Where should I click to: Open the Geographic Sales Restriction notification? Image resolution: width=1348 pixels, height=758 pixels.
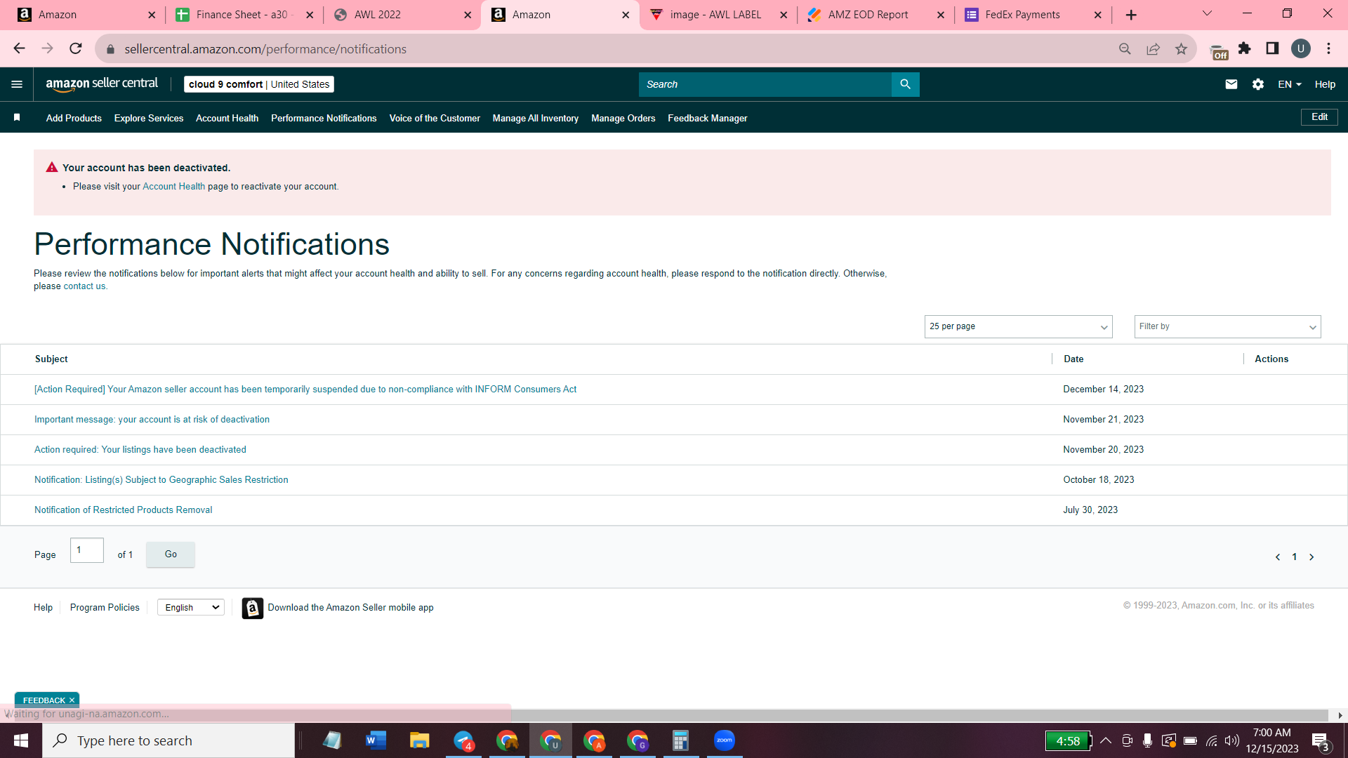tap(161, 480)
